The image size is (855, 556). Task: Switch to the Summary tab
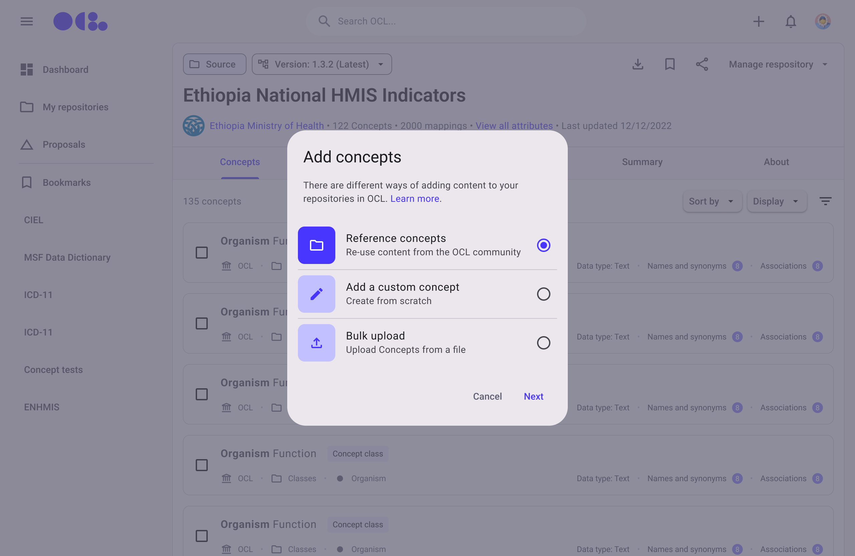point(642,162)
